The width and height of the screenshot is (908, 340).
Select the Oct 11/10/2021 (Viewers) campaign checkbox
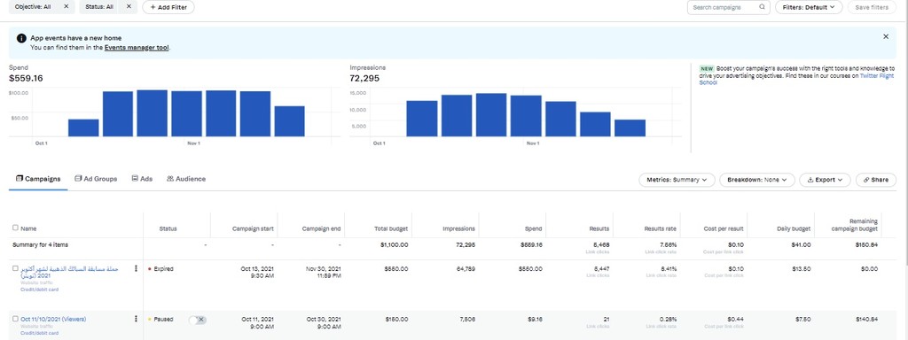click(15, 319)
